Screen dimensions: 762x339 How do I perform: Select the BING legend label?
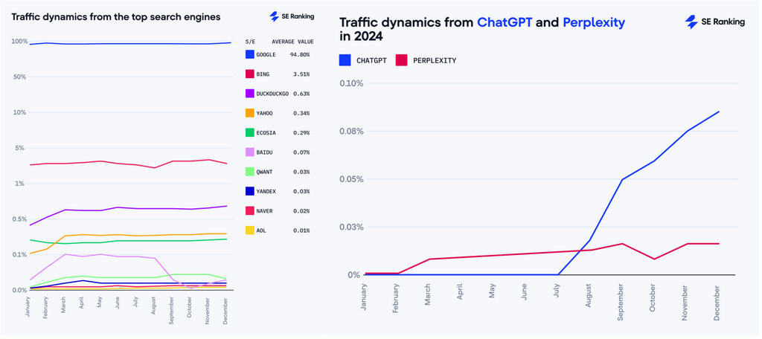pyautogui.click(x=263, y=74)
